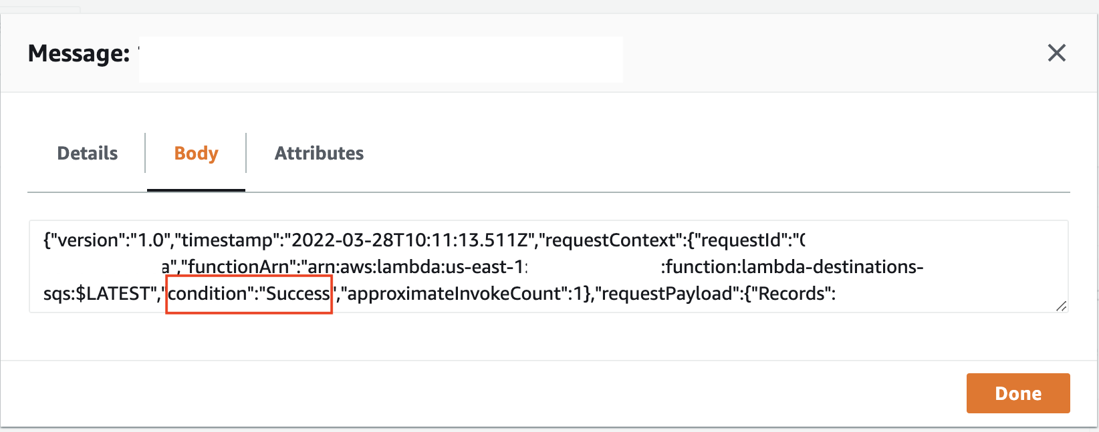The height and width of the screenshot is (432, 1099).
Task: Switch to the Attributes tab
Action: coord(319,153)
